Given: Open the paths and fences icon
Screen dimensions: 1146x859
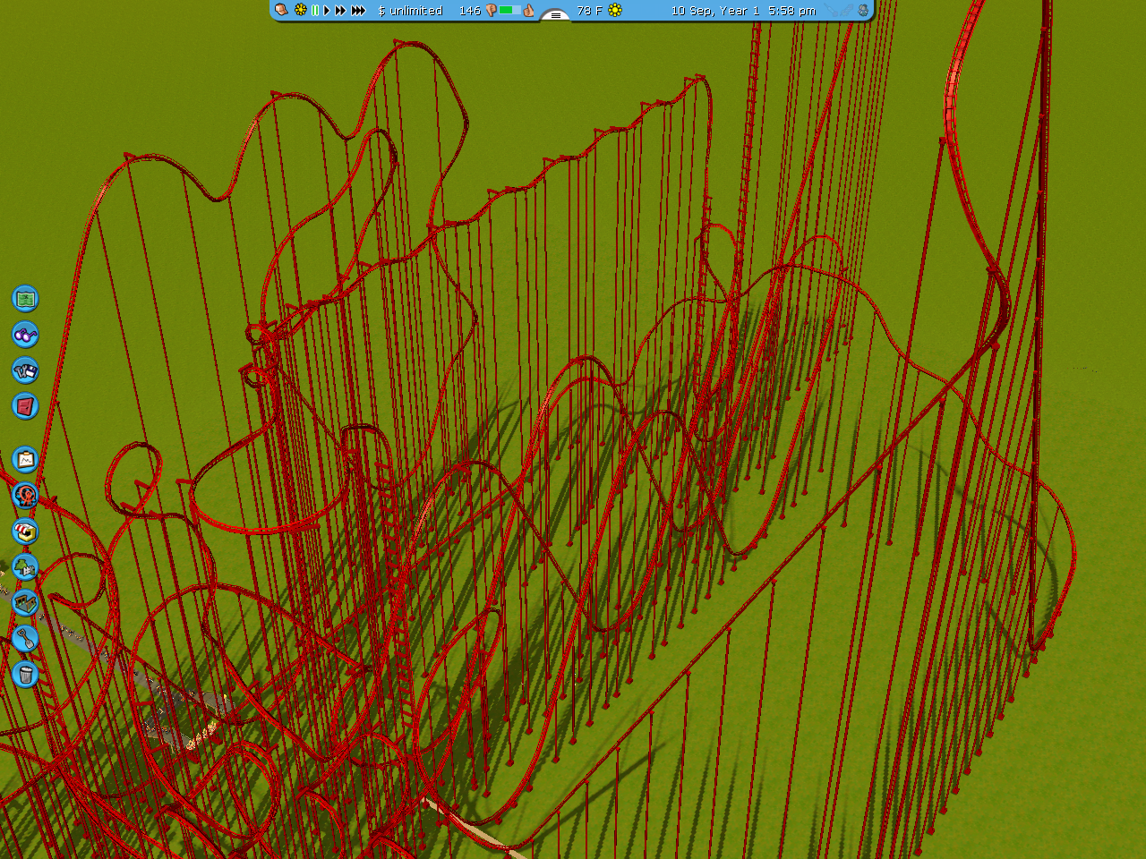Looking at the screenshot, I should tap(25, 602).
